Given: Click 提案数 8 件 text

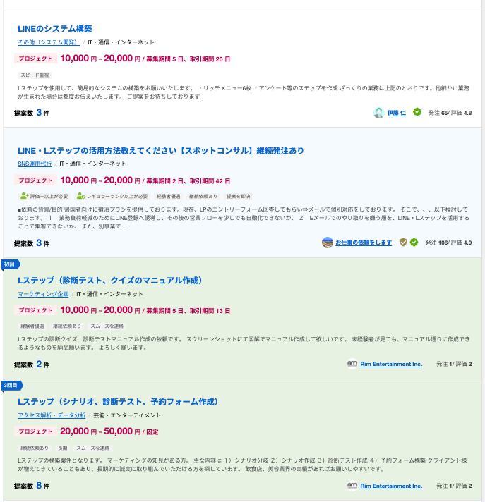Looking at the screenshot, I should [x=32, y=486].
